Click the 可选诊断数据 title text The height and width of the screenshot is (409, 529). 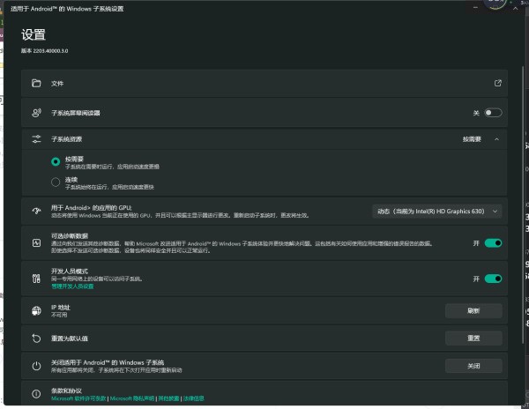(70, 236)
